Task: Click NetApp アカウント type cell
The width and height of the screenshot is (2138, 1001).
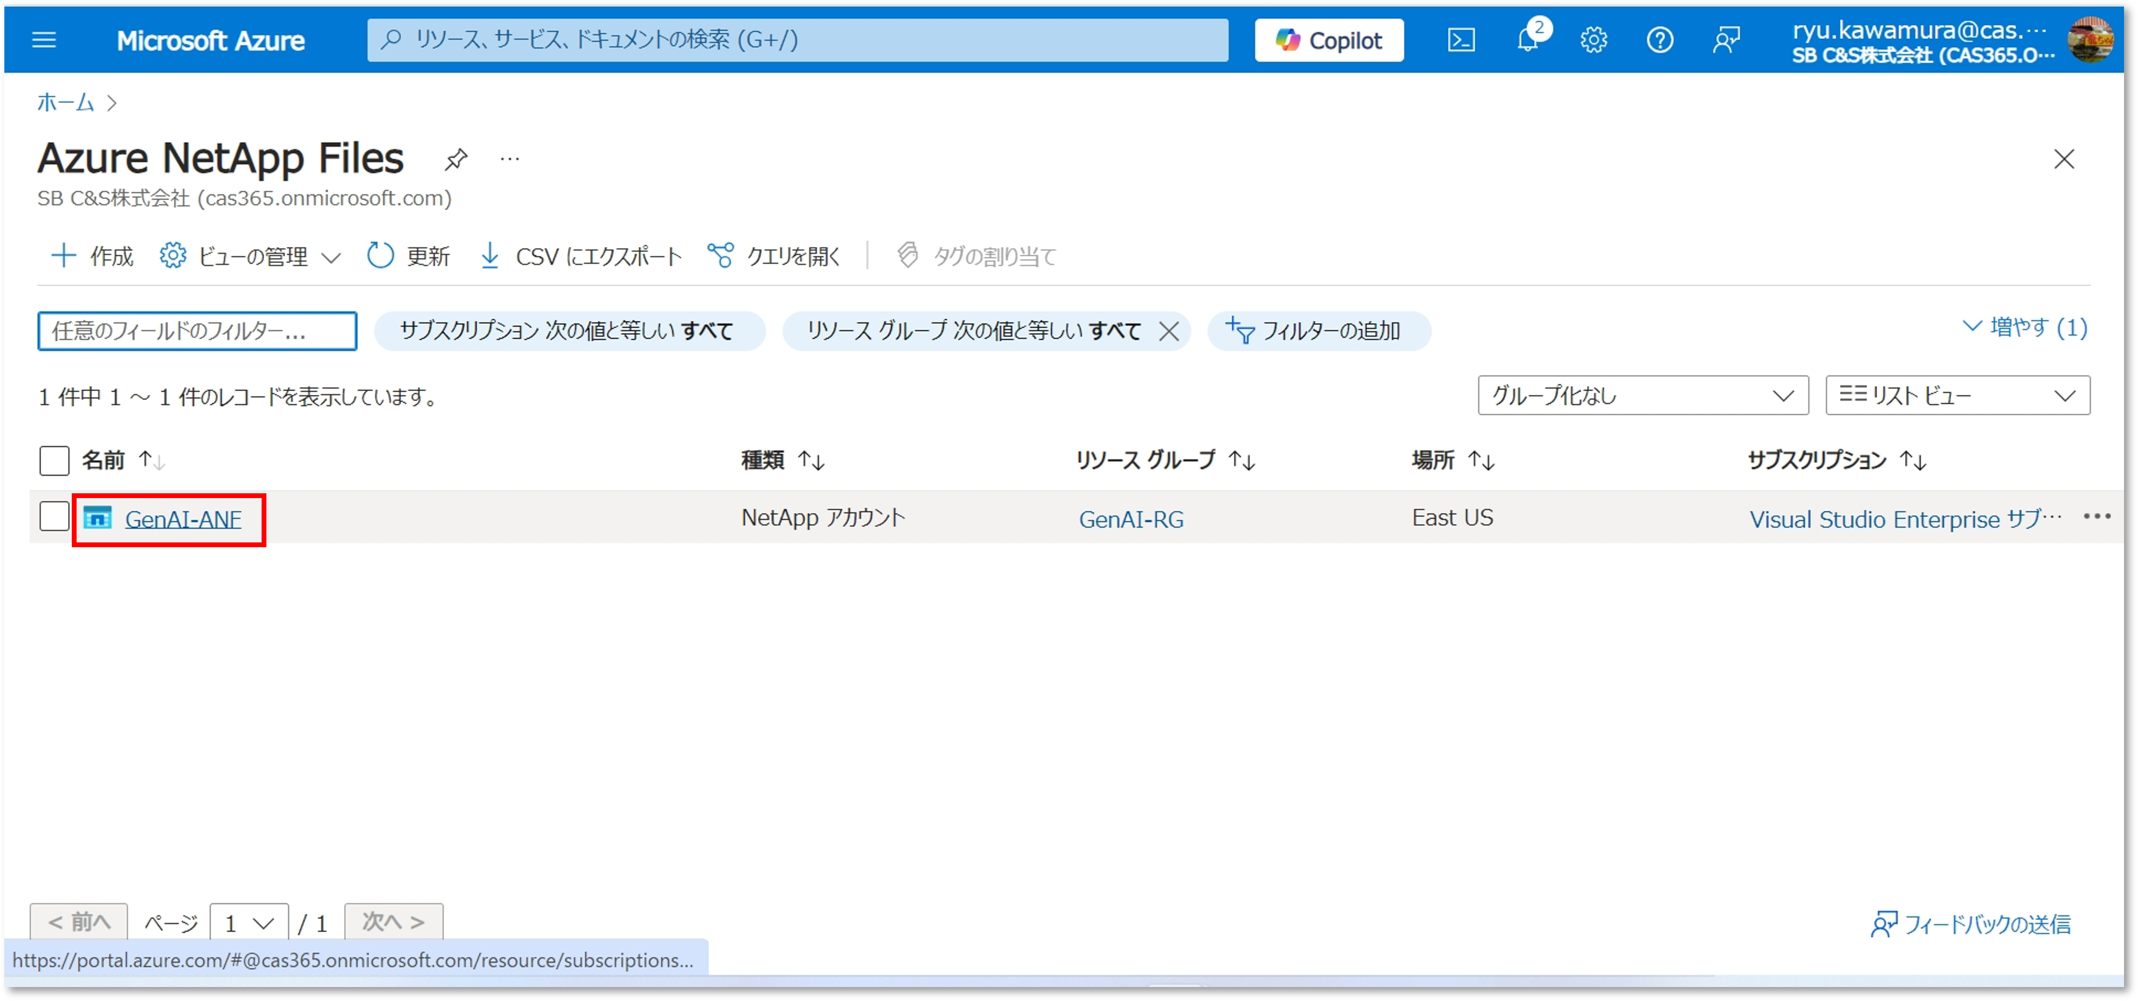Action: click(823, 518)
